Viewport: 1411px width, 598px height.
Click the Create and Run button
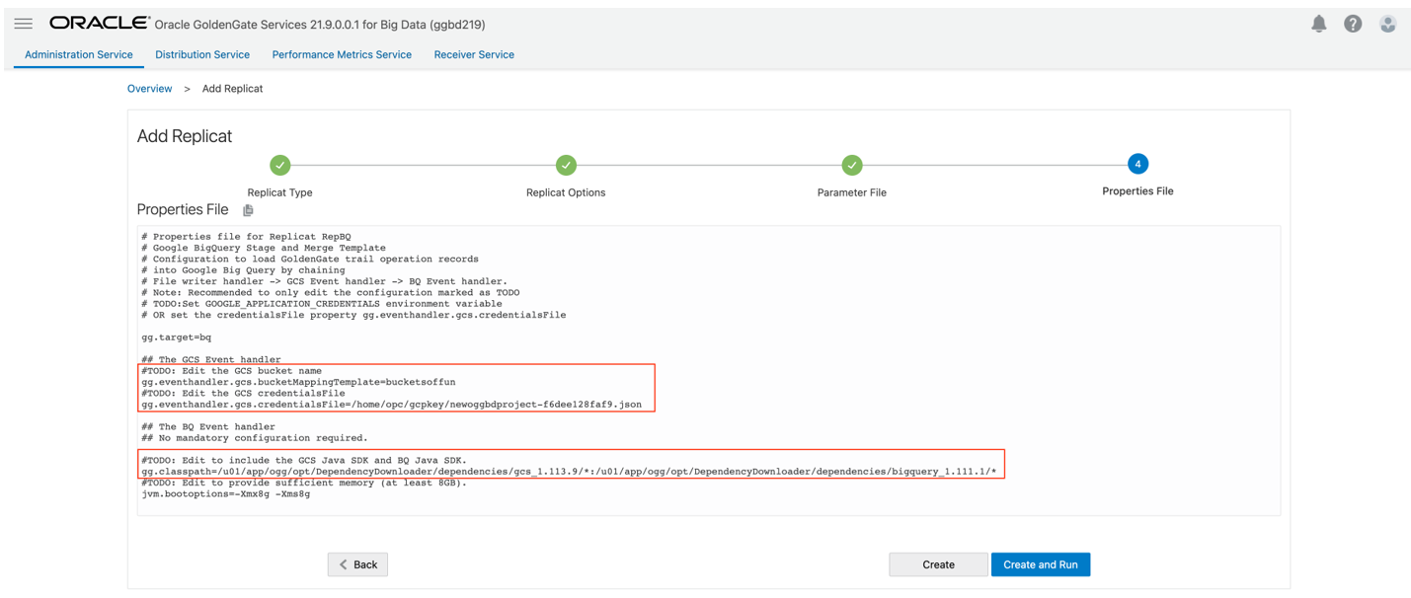point(1041,564)
